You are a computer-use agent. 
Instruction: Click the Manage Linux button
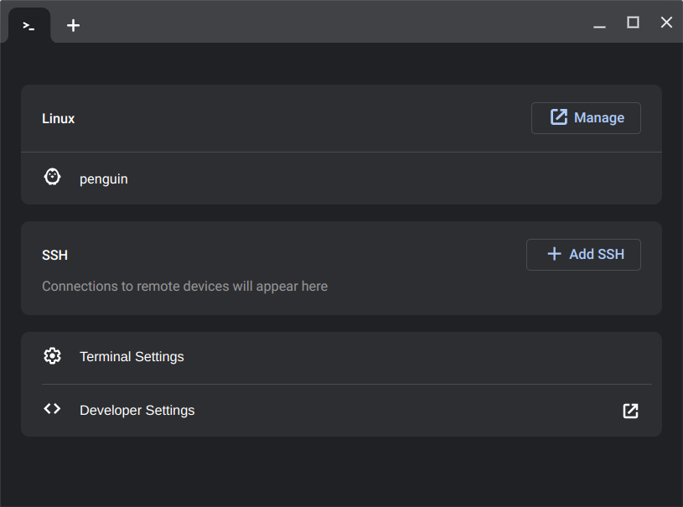tap(586, 118)
